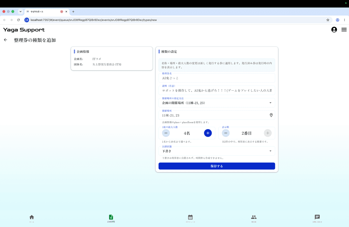This screenshot has height=227, width=349.
Task: Open Chrome three-dot menu
Action: (344, 20)
